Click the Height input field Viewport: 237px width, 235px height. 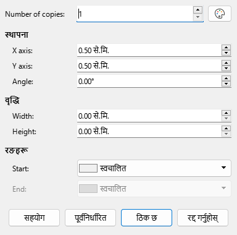click(149, 131)
